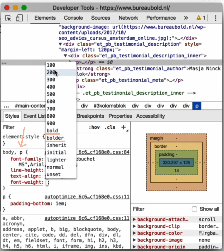The width and height of the screenshot is (224, 251).
Task: Activate the element inspector picker icon
Action: pos(8,18)
